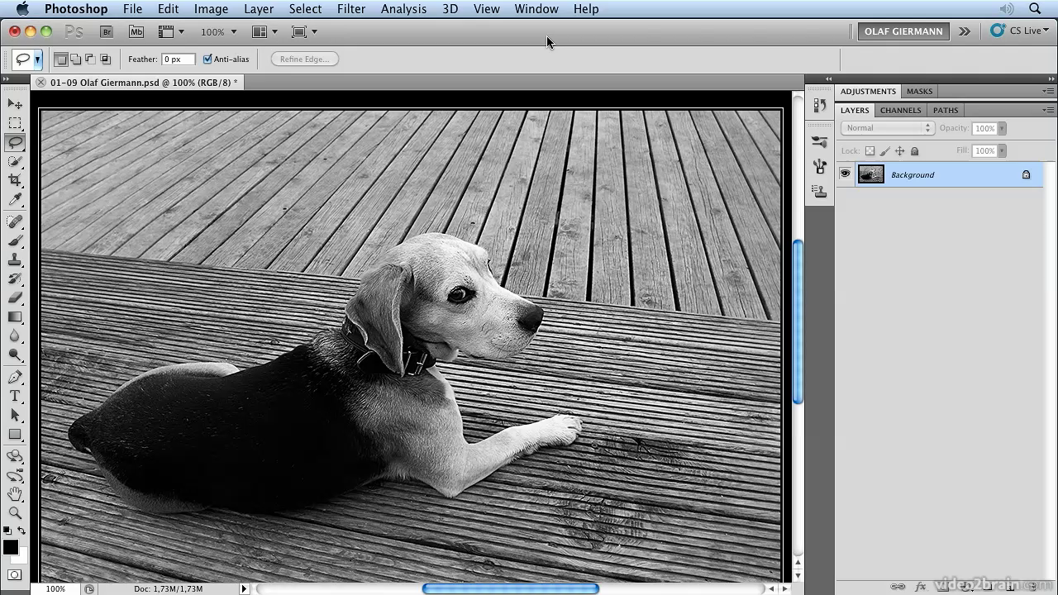Select the Blur tool
Screen dimensions: 1058x595
[x=15, y=336]
